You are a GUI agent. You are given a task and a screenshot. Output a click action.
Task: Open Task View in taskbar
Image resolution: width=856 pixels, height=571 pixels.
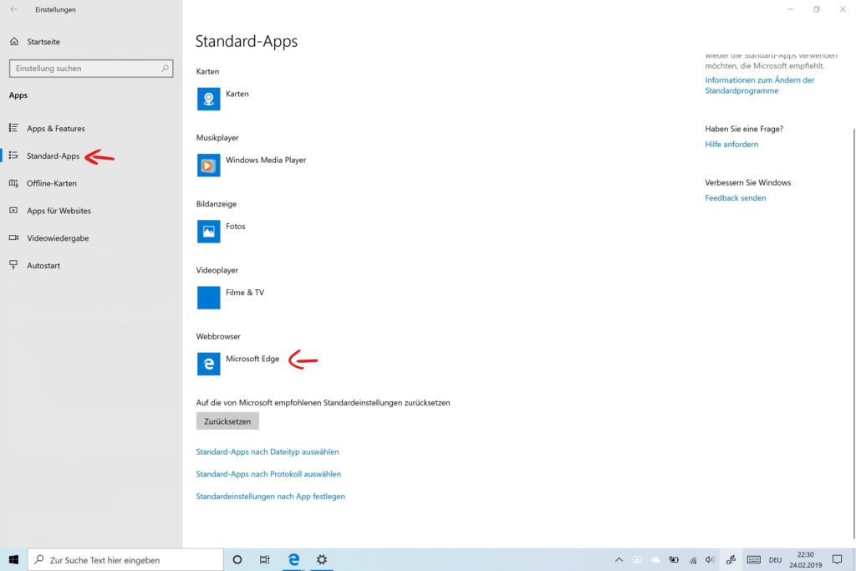pos(265,559)
